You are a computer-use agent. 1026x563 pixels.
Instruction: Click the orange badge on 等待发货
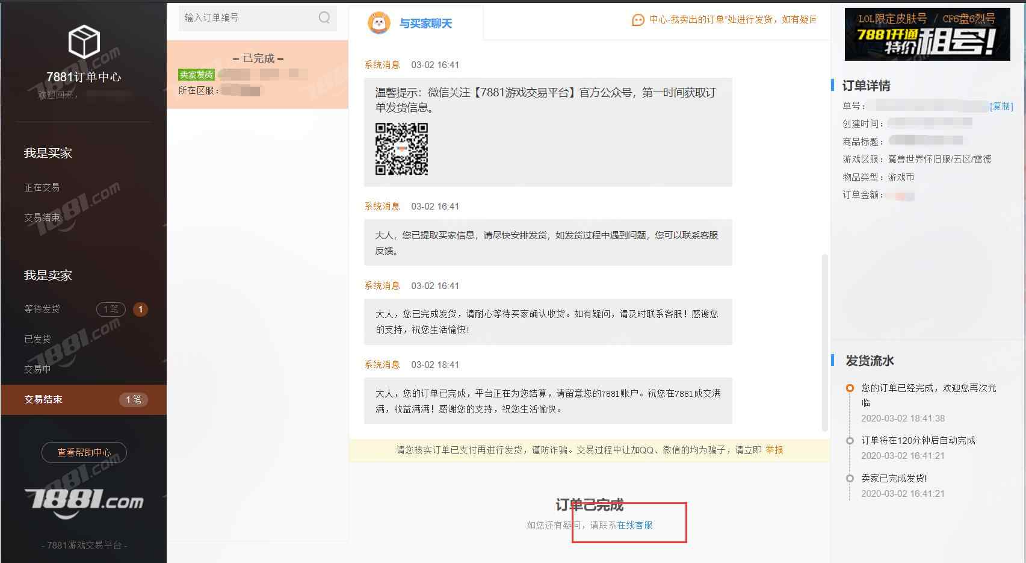coord(140,309)
